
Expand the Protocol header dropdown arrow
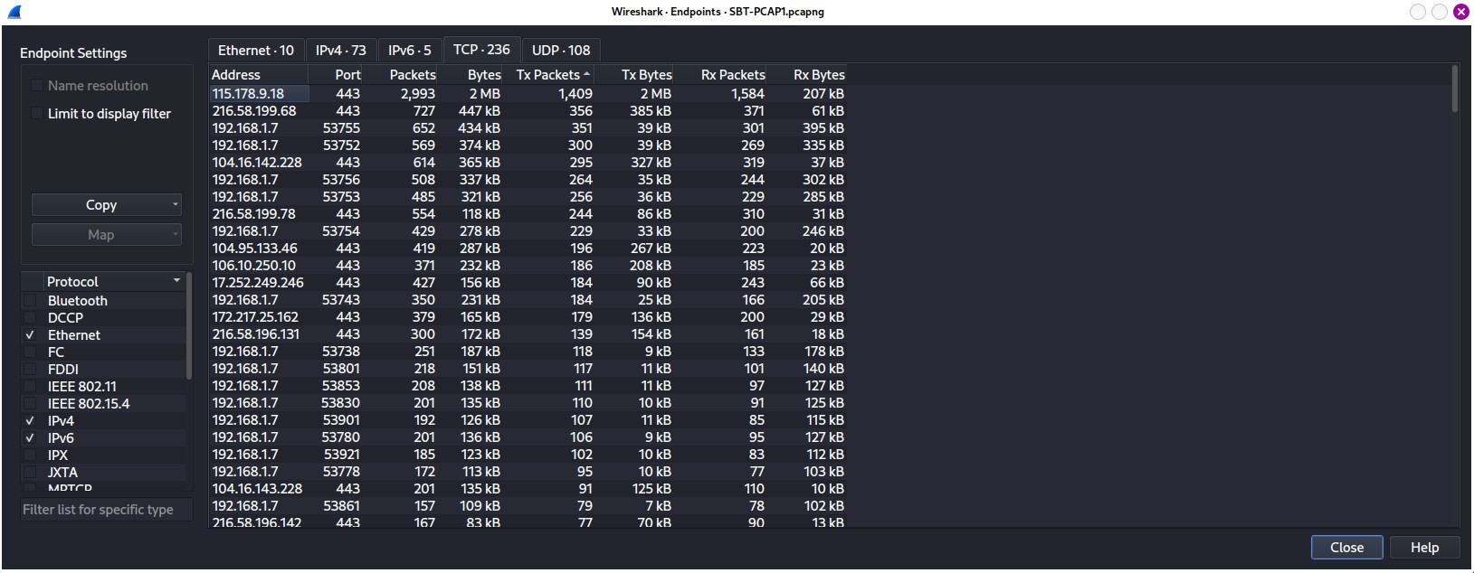pos(176,281)
